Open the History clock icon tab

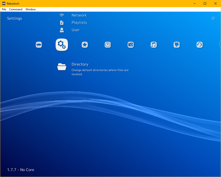(108, 45)
